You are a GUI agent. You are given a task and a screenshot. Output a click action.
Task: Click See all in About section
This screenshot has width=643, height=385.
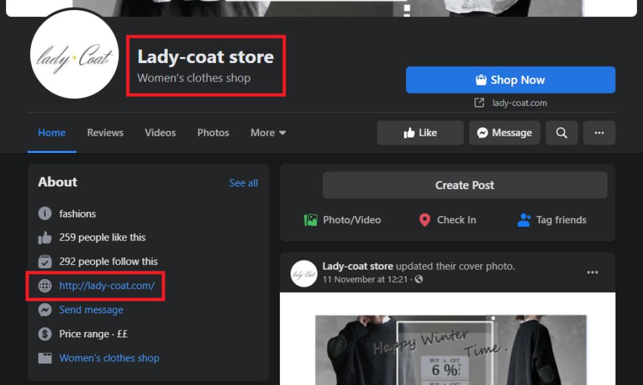(x=243, y=183)
